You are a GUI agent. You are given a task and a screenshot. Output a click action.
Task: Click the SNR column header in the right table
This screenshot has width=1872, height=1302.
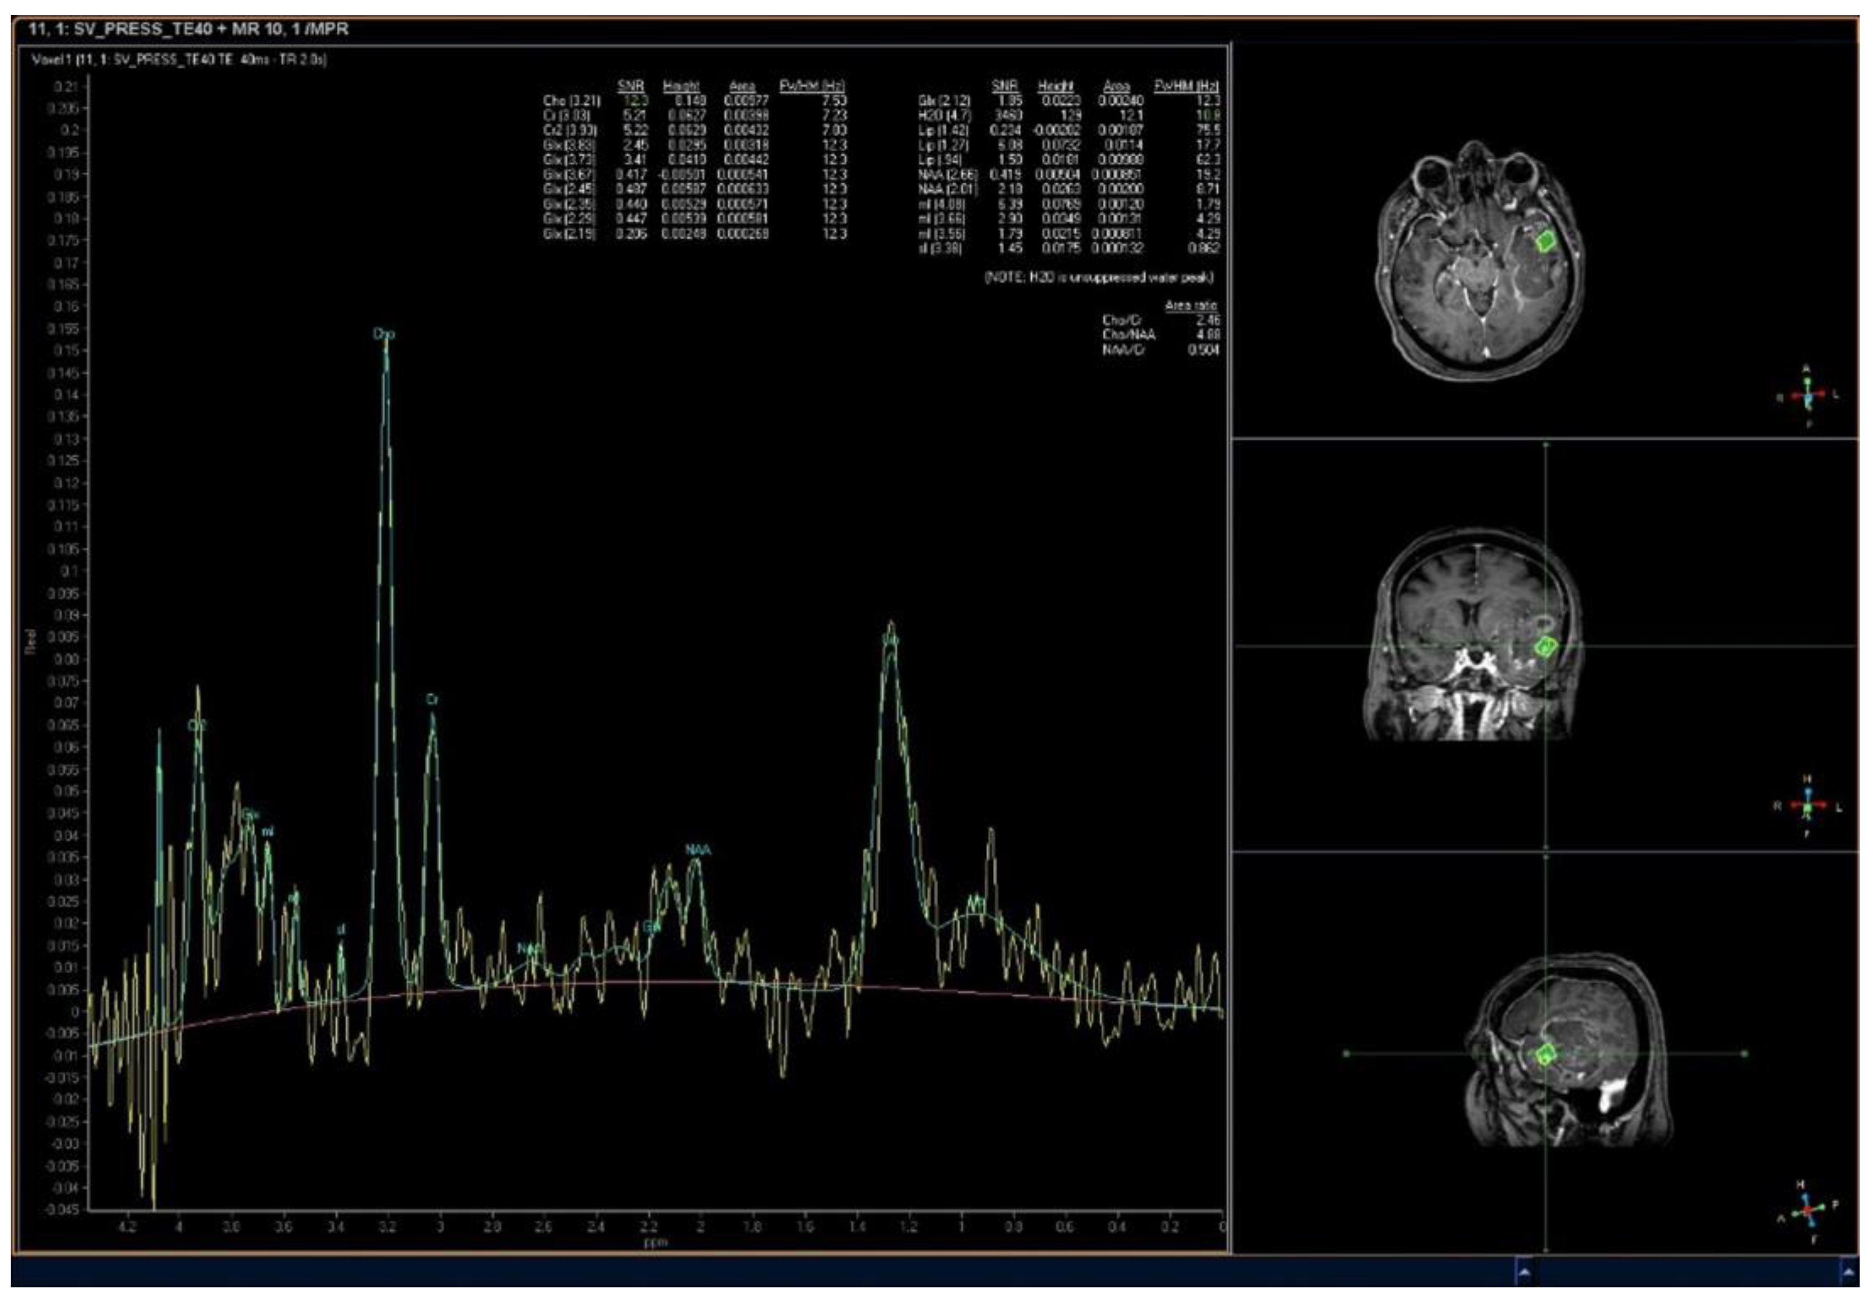pyautogui.click(x=1005, y=86)
